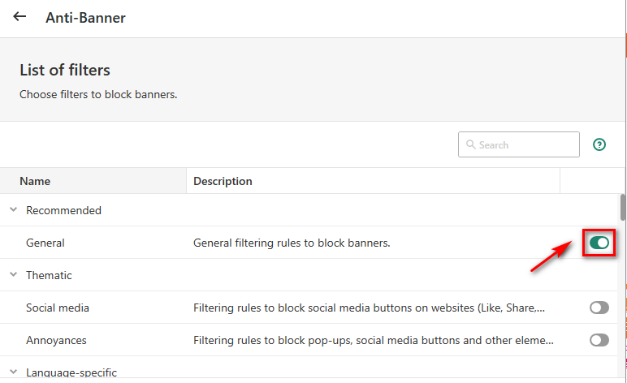Click the back arrow beside Anti-Banner
The height and width of the screenshot is (383, 627).
coord(19,17)
